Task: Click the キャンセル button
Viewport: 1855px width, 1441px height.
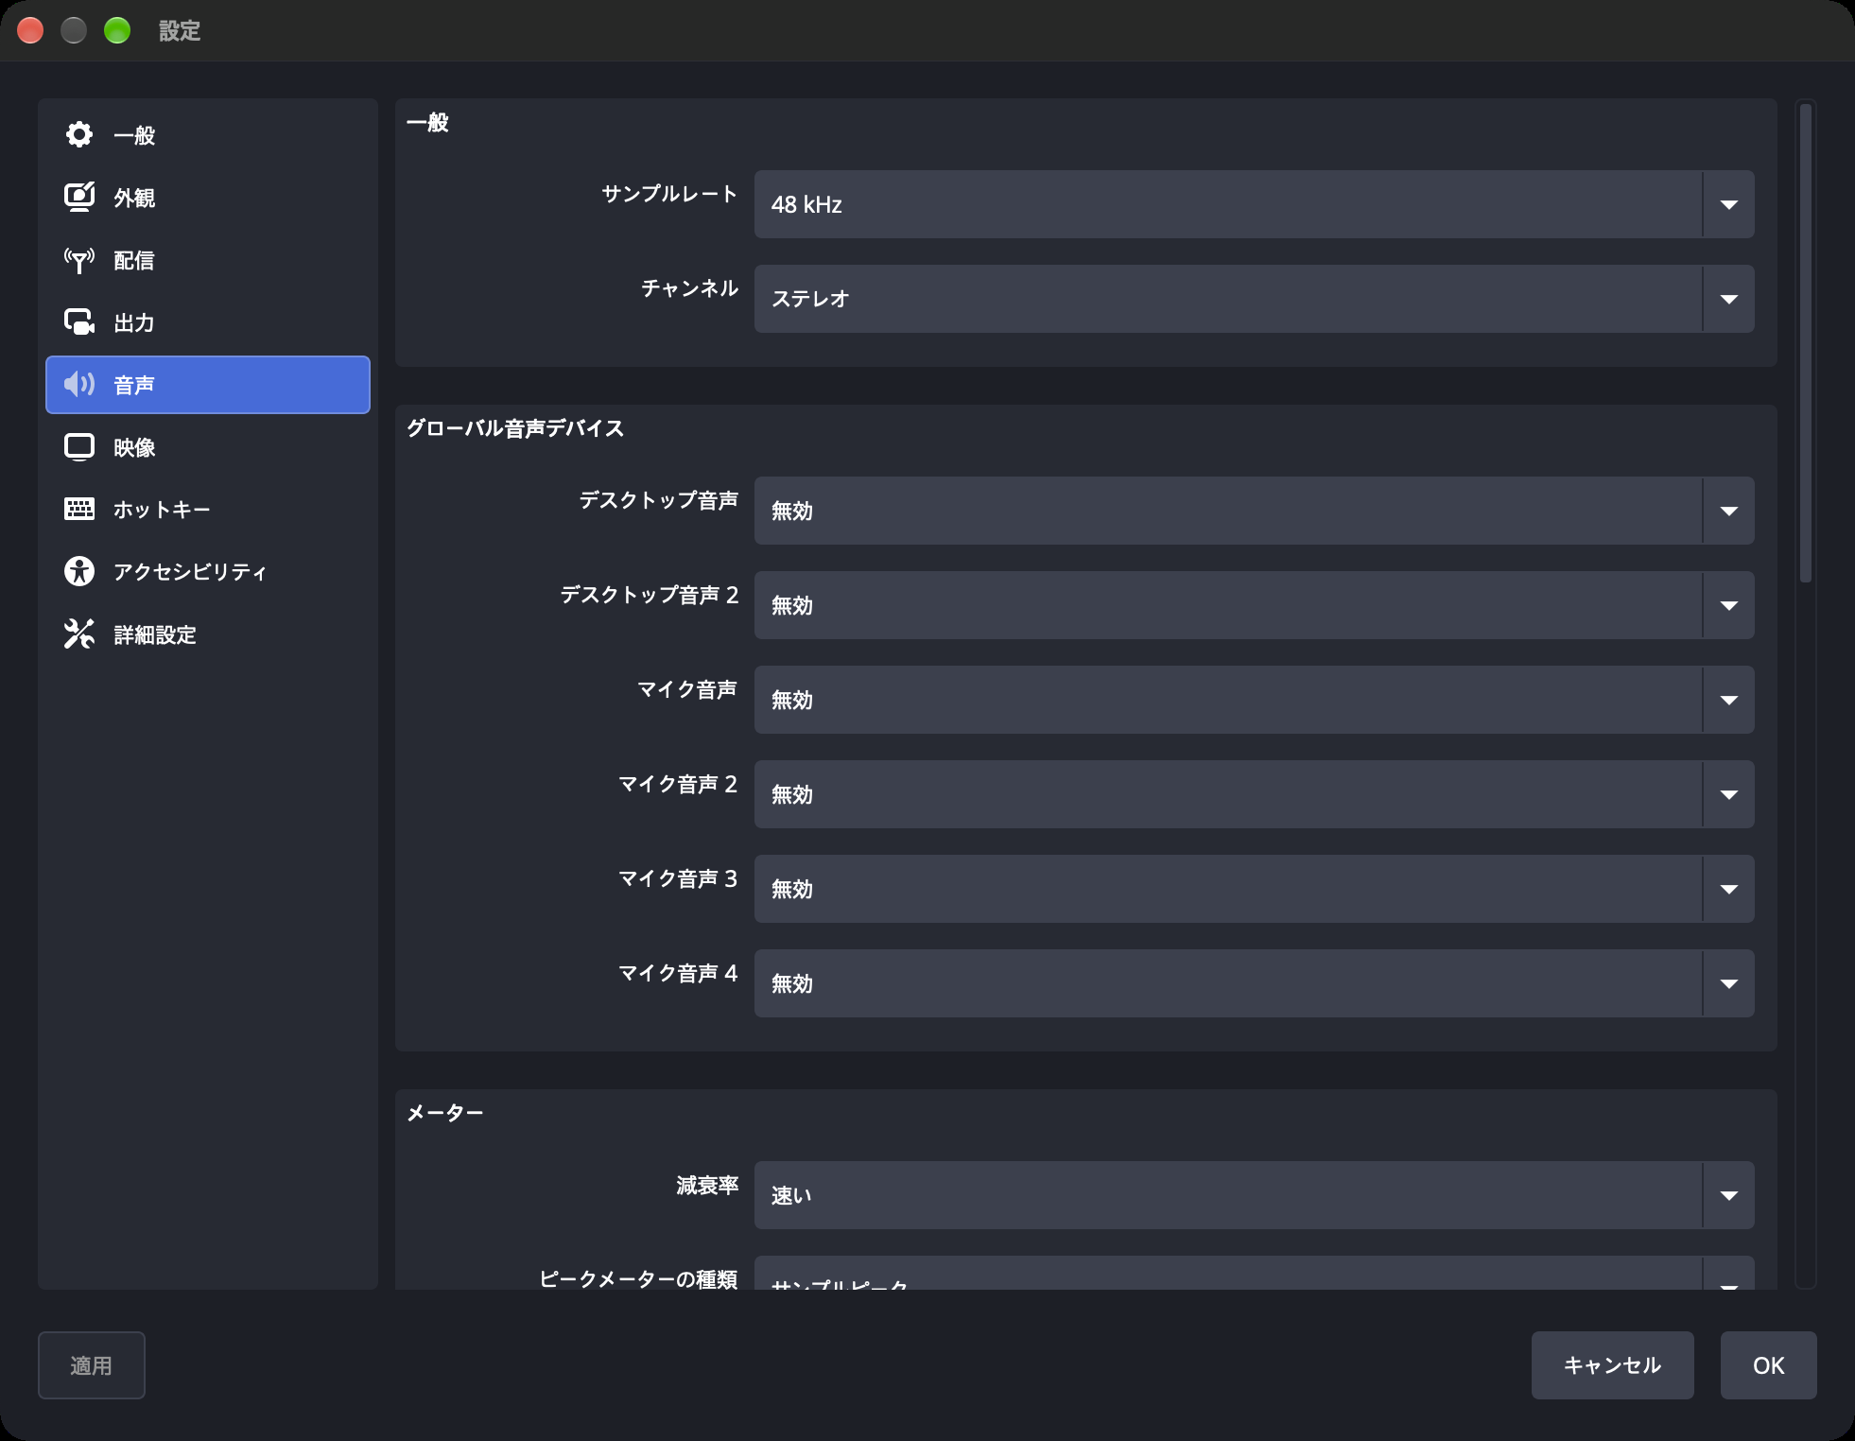Action: [x=1612, y=1365]
